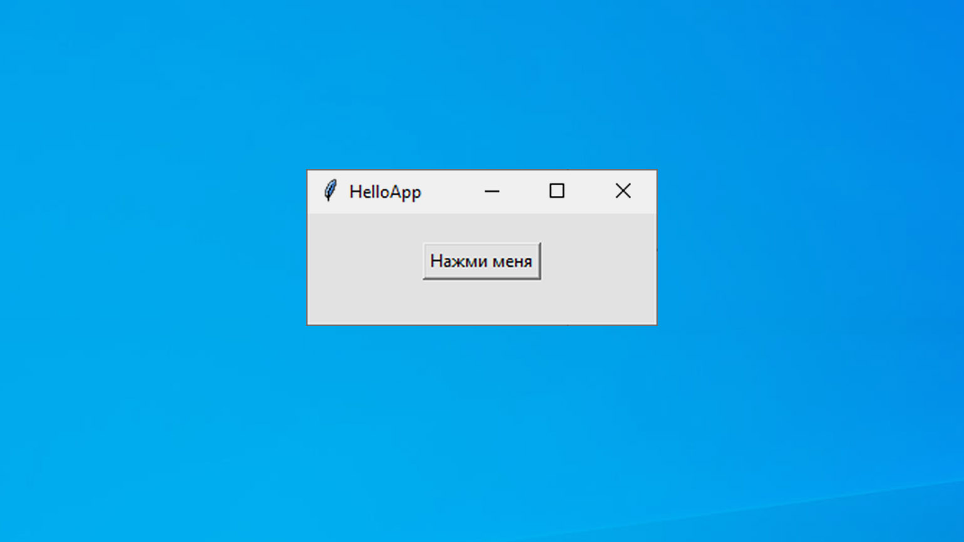Close the HelloApp window
The height and width of the screenshot is (542, 964).
[623, 191]
